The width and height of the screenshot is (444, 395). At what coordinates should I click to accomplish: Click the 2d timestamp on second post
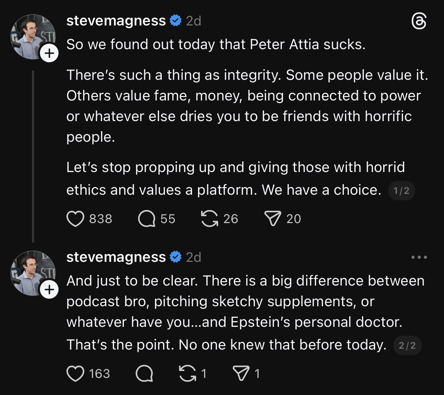tap(193, 257)
